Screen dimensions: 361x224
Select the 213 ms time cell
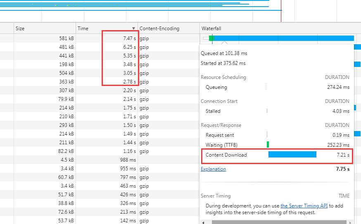107,212
